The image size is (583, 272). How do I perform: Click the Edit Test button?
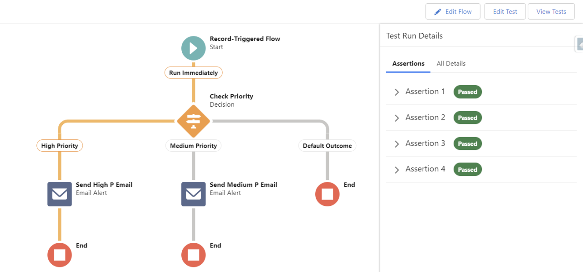[x=505, y=11]
